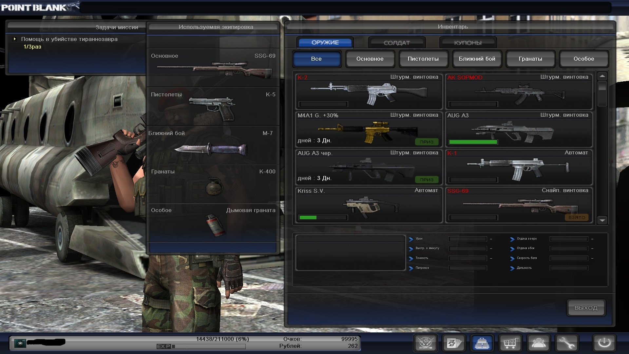Filter inventory by Ближний бой
Image resolution: width=629 pixels, height=354 pixels.
pyautogui.click(x=477, y=59)
